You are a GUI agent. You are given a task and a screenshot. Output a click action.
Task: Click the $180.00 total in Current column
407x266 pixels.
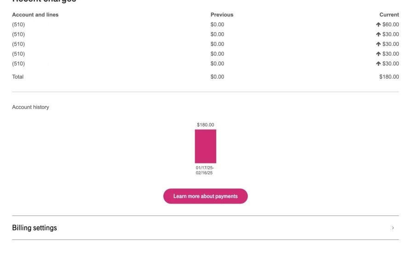pos(389,77)
